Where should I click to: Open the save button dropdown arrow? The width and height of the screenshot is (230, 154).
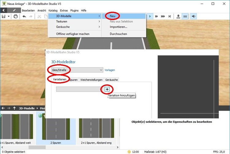click(x=9, y=16)
